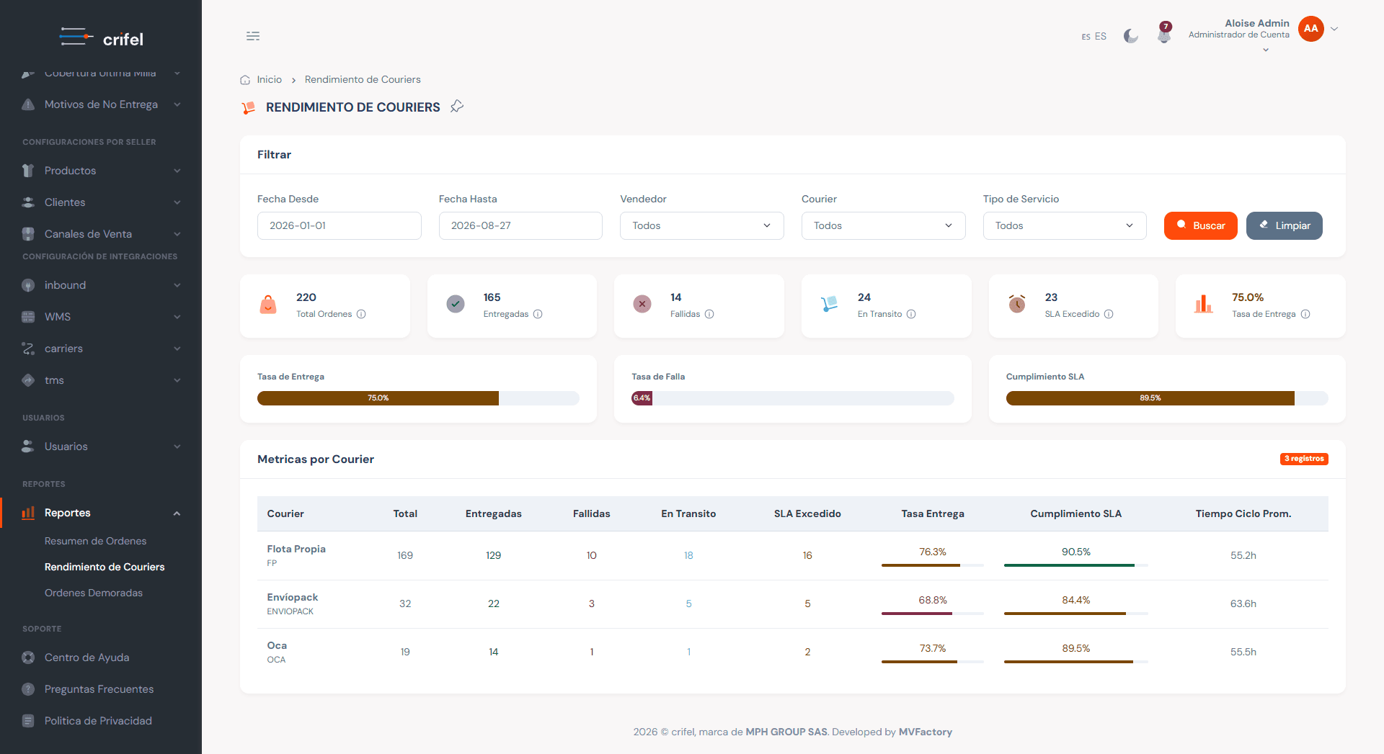The image size is (1384, 754).
Task: Open the Courier filter dropdown
Action: click(883, 225)
